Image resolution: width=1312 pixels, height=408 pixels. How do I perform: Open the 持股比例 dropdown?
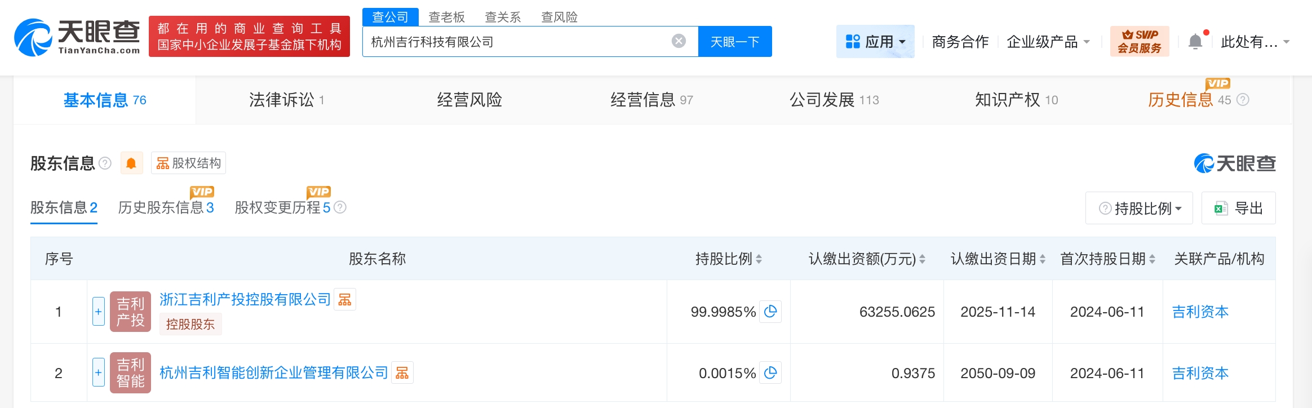point(1139,209)
